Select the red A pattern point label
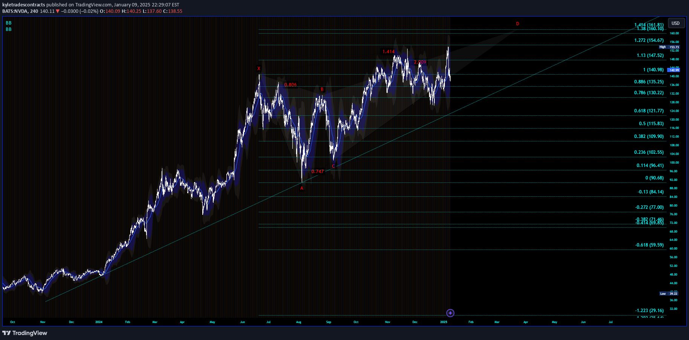The height and width of the screenshot is (340, 689). (302, 188)
